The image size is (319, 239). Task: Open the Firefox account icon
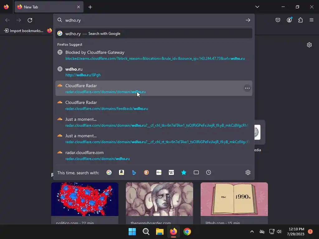click(289, 20)
